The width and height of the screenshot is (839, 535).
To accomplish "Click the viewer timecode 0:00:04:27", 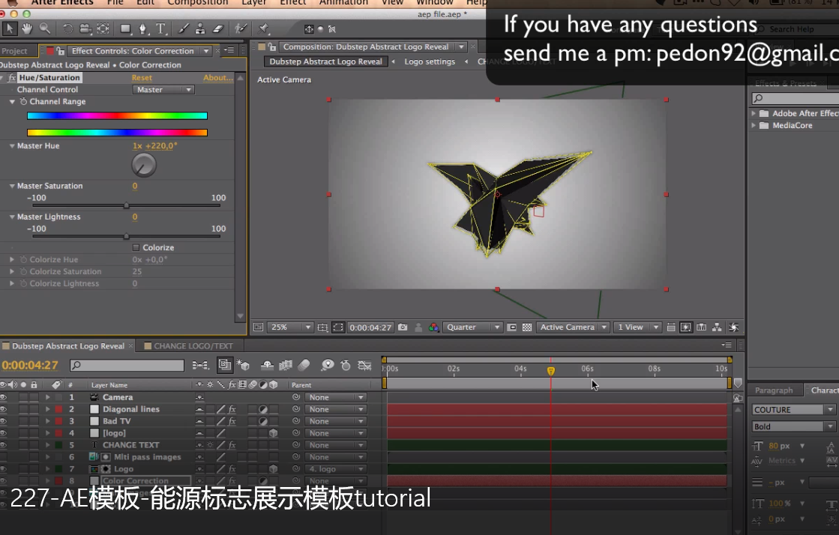I will (x=371, y=327).
